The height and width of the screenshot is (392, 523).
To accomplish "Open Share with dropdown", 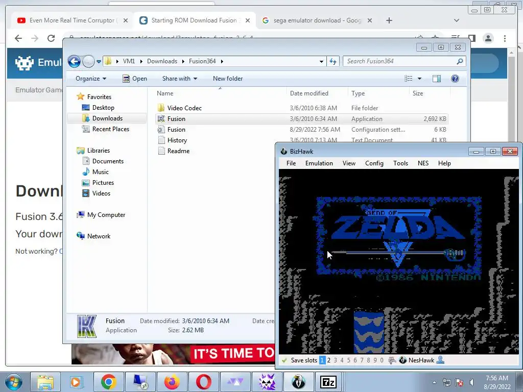I will 180,79.
